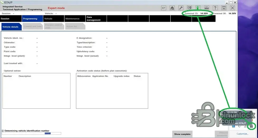Image resolution: width=258 pixels, height=138 pixels.
Task: Click the ISTA/P tray icon
Action: click(x=251, y=126)
